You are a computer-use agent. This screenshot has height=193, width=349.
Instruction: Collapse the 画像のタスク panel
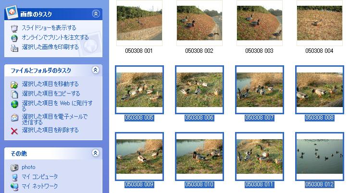[x=96, y=14]
